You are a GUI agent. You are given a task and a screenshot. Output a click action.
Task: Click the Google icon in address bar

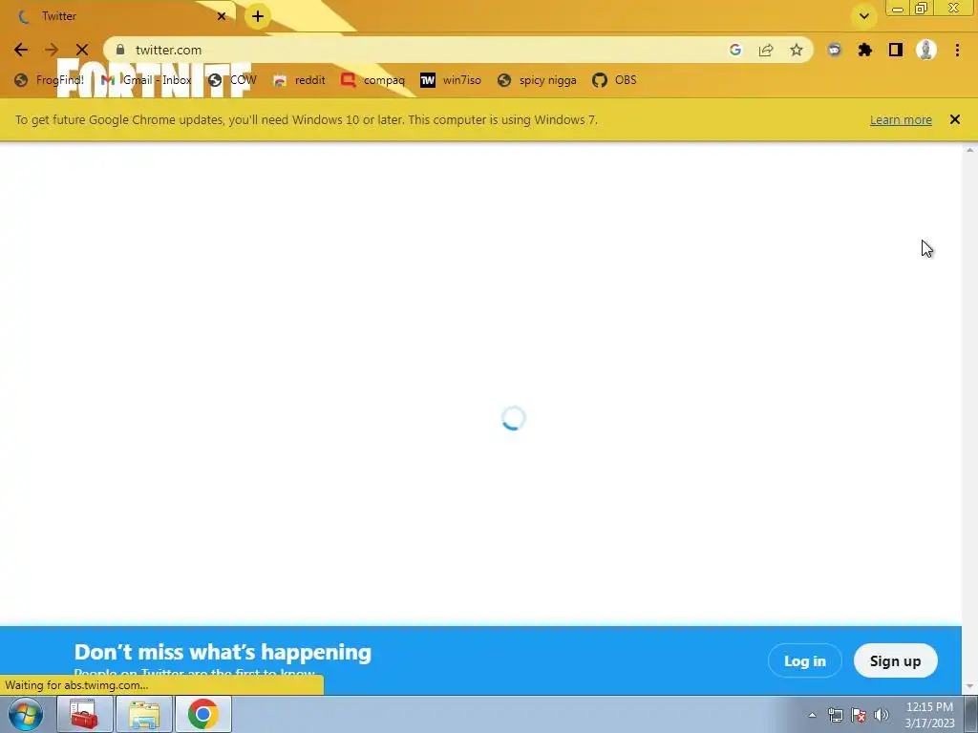[735, 50]
